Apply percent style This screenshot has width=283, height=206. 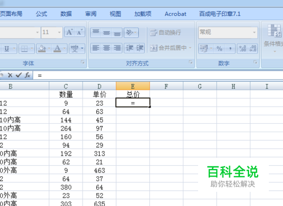(x=220, y=49)
